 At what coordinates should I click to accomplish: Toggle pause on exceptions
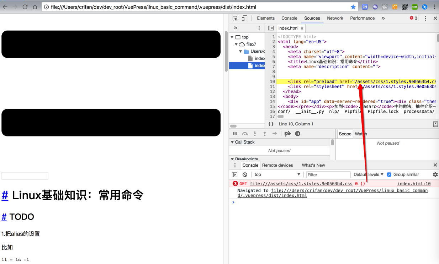pyautogui.click(x=298, y=134)
